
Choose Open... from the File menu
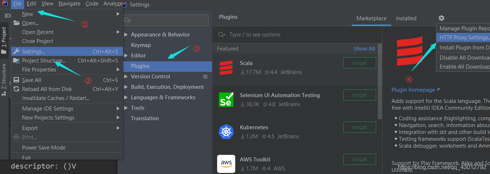pos(67,23)
